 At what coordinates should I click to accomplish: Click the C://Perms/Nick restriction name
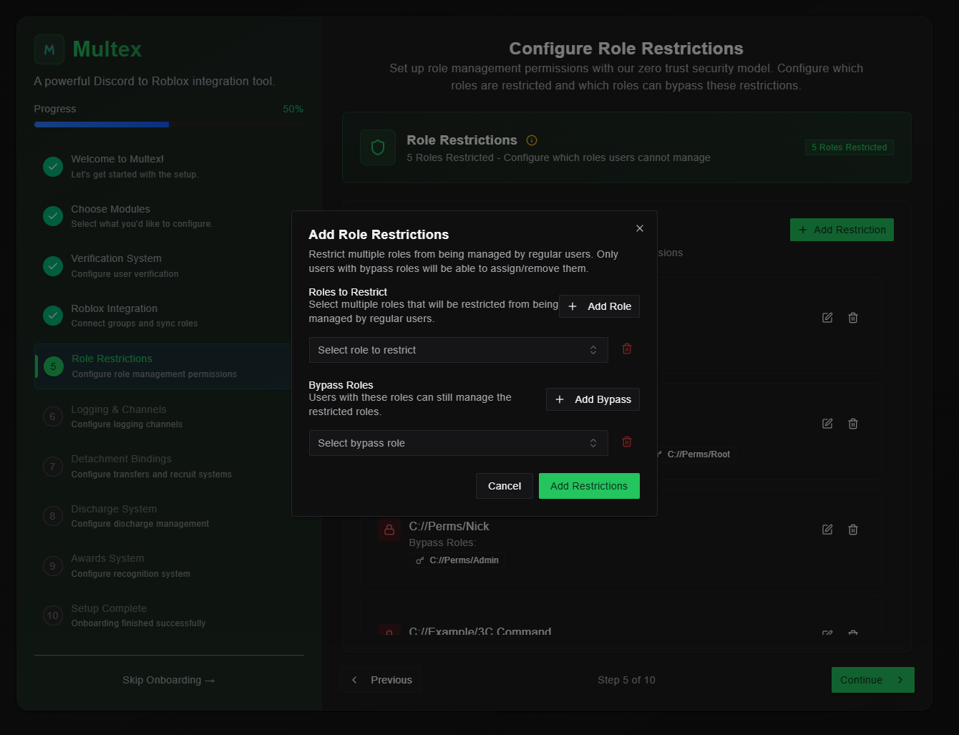pos(449,526)
